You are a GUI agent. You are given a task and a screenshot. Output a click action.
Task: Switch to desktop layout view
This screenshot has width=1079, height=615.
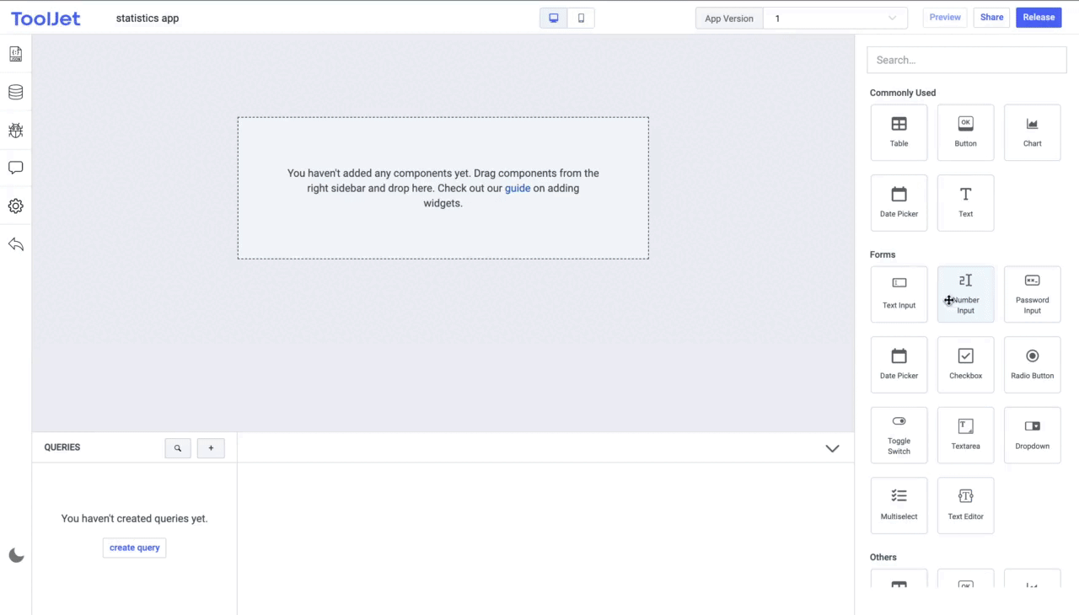(554, 18)
